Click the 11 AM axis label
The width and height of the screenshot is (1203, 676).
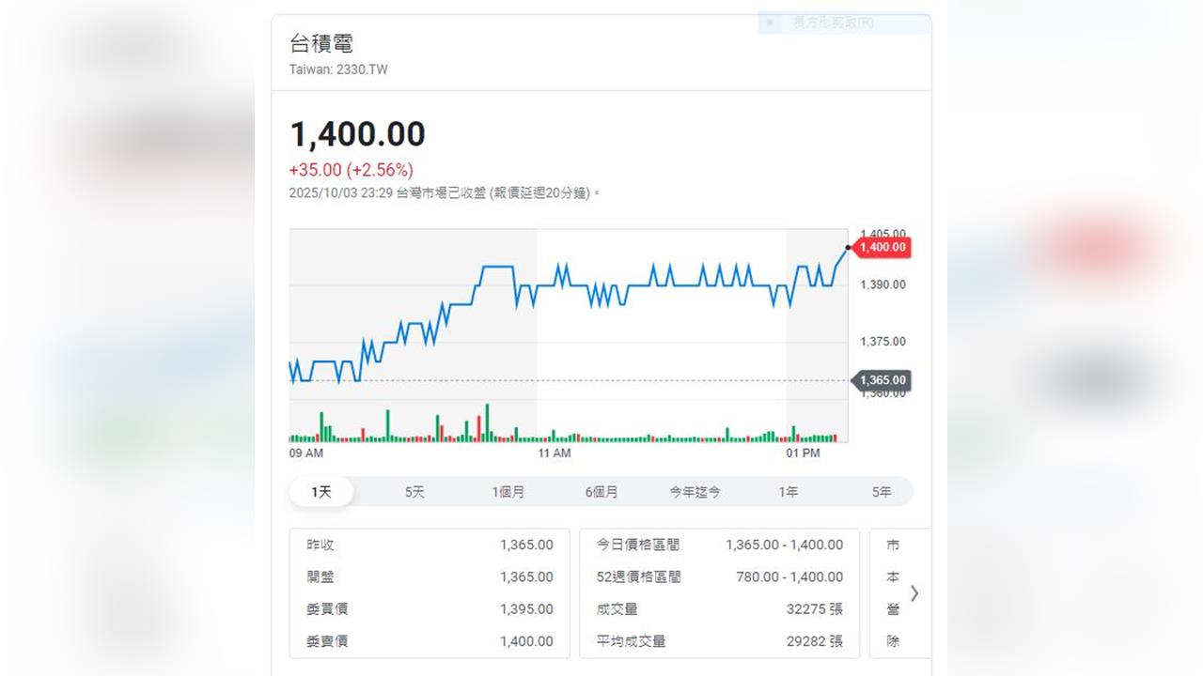tap(554, 453)
